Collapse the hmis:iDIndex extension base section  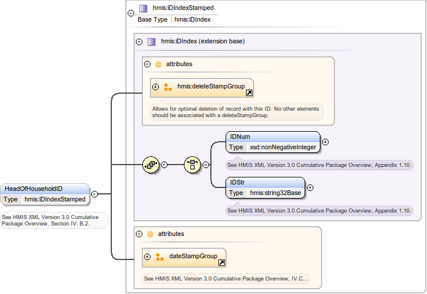pyautogui.click(x=139, y=42)
